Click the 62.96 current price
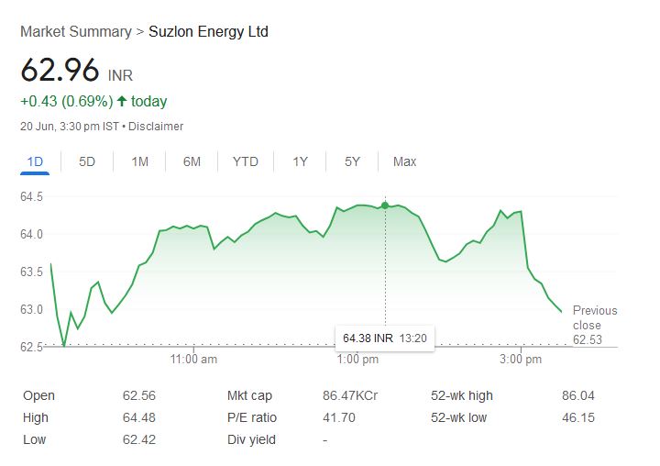Image resolution: width=660 pixels, height=466 pixels. (60, 71)
